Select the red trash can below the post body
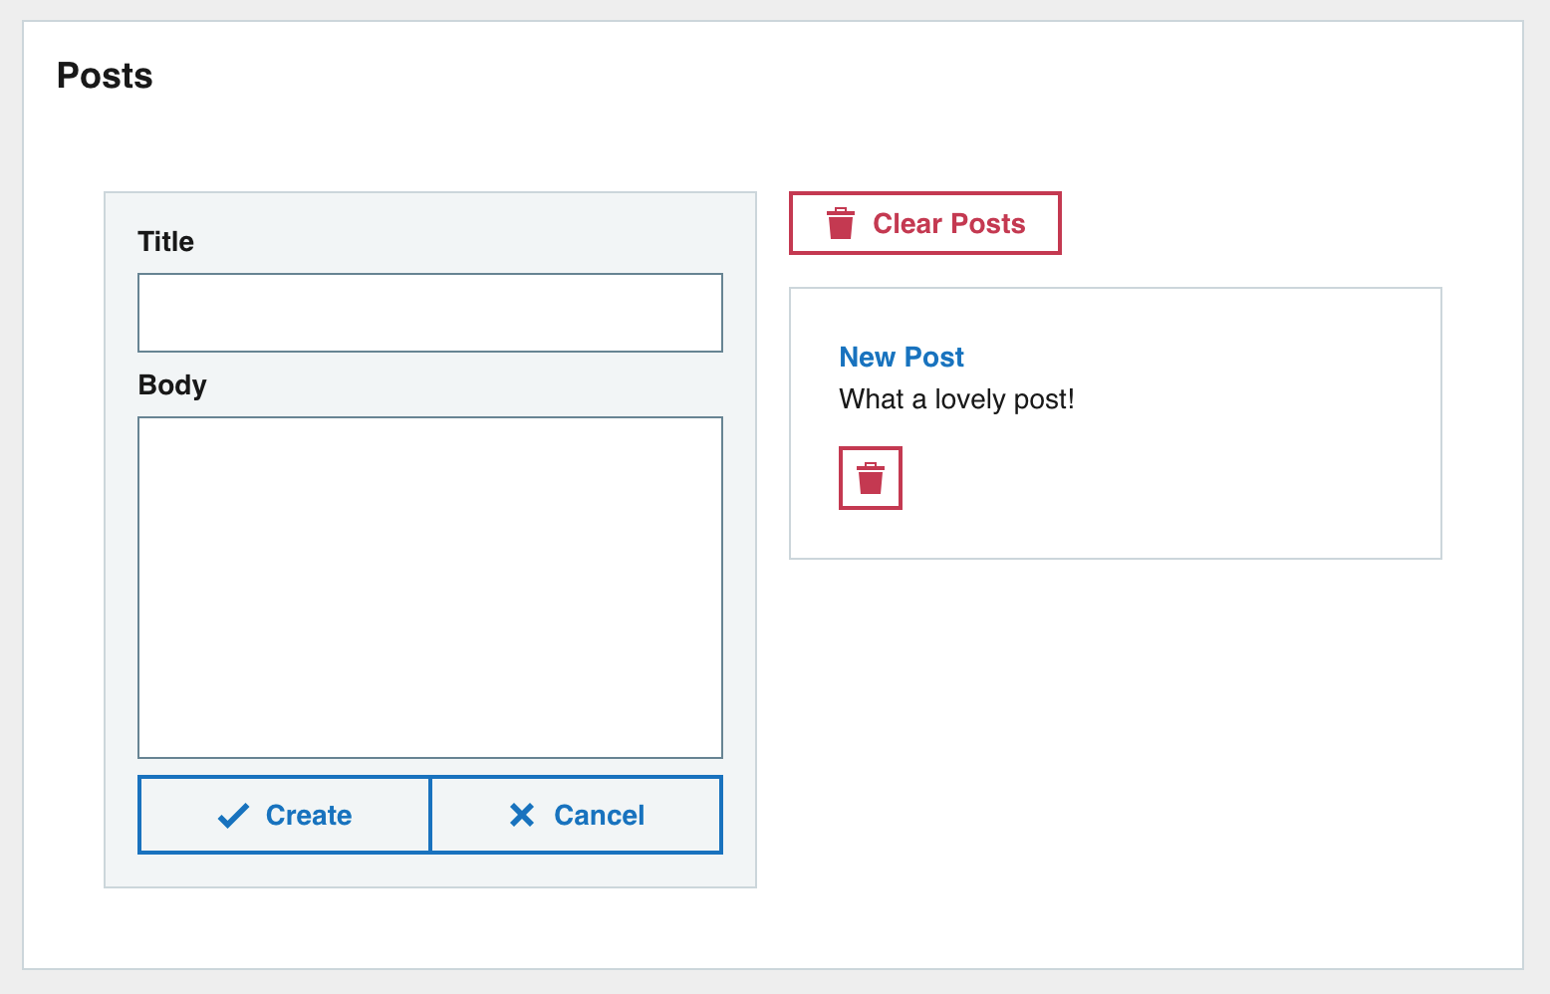 pyautogui.click(x=869, y=477)
